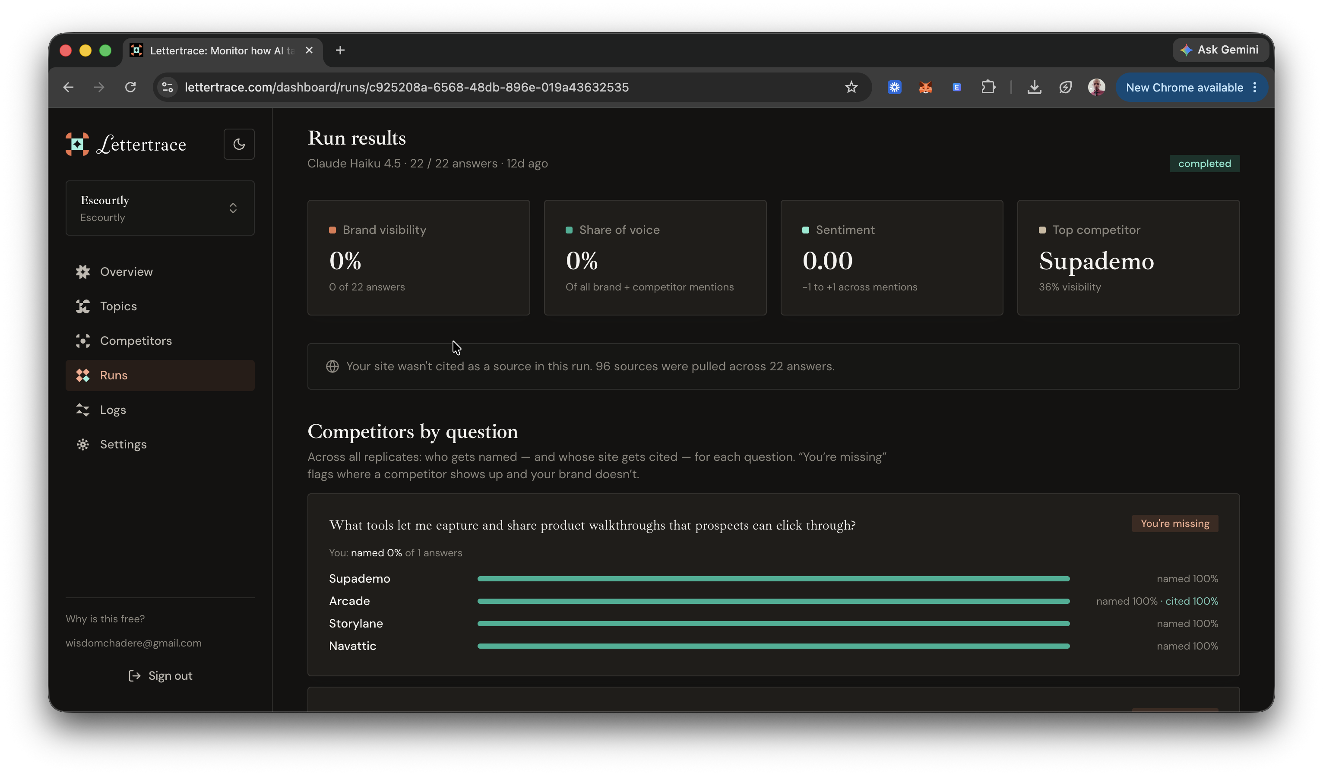Click the Lettertrace logo icon
This screenshot has width=1323, height=776.
[x=77, y=144]
